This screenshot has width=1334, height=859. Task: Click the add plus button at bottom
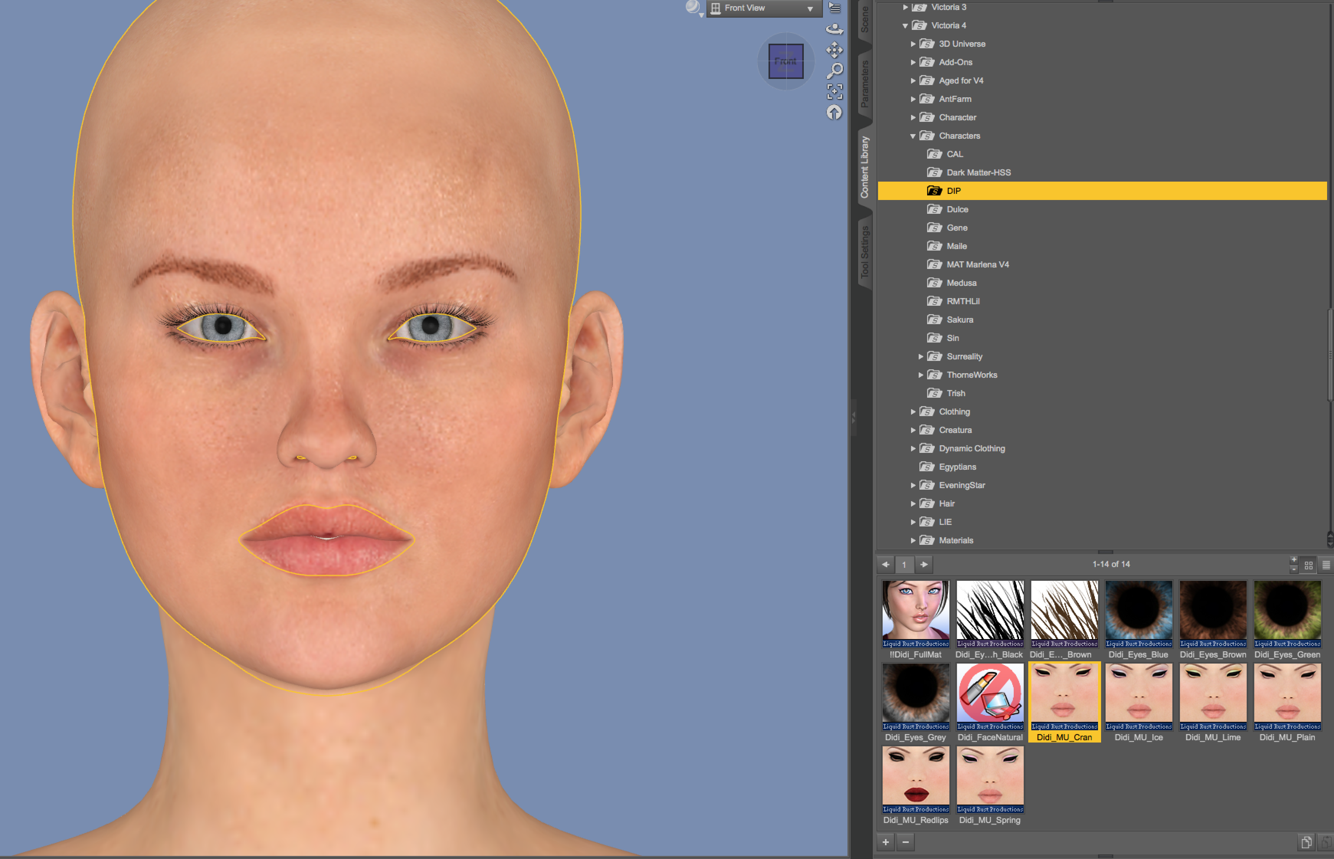point(886,842)
